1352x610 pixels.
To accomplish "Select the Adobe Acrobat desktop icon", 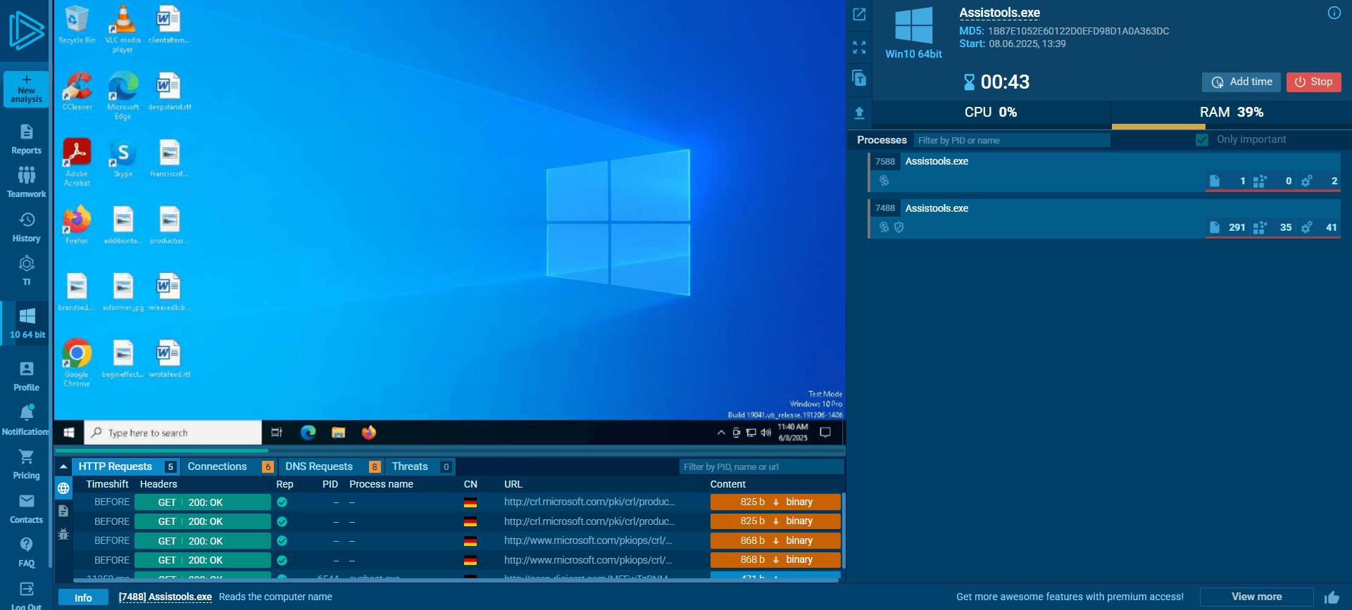I will coord(77,162).
